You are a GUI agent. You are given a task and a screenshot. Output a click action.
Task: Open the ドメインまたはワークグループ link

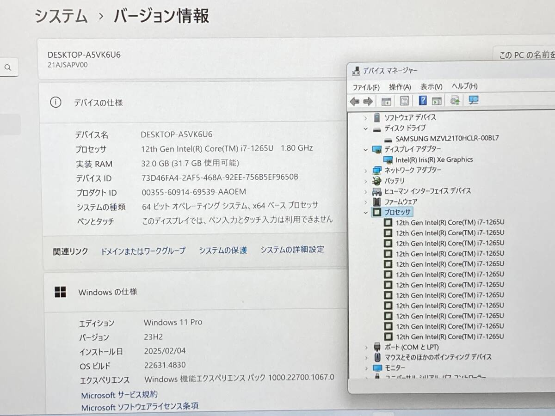click(143, 251)
